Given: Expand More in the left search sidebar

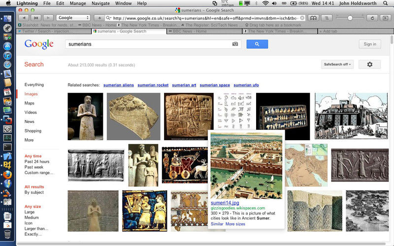Looking at the screenshot, I should pos(29,140).
